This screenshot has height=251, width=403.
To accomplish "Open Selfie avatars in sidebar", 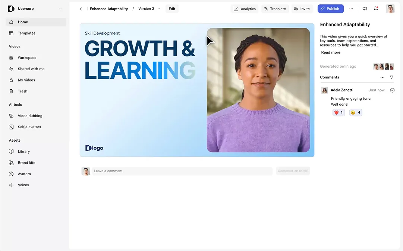I will [x=29, y=127].
